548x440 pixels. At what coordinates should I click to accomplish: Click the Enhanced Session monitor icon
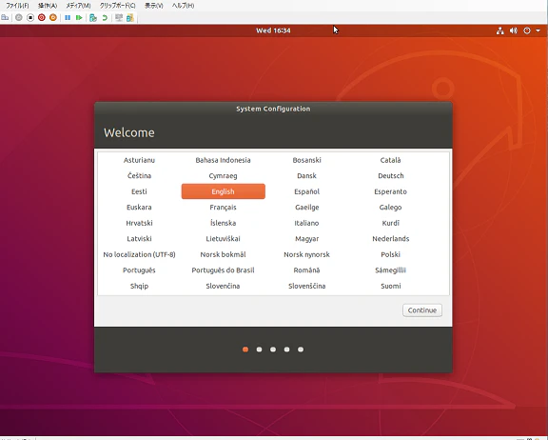pos(119,17)
